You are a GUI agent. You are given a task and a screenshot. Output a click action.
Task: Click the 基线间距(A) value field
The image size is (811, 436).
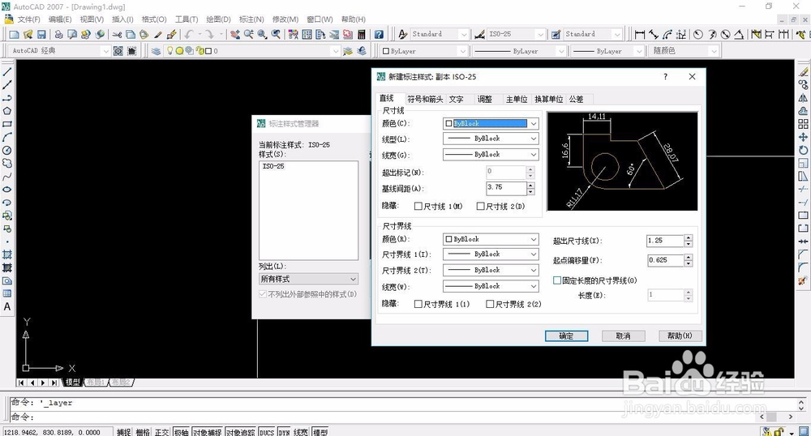506,188
